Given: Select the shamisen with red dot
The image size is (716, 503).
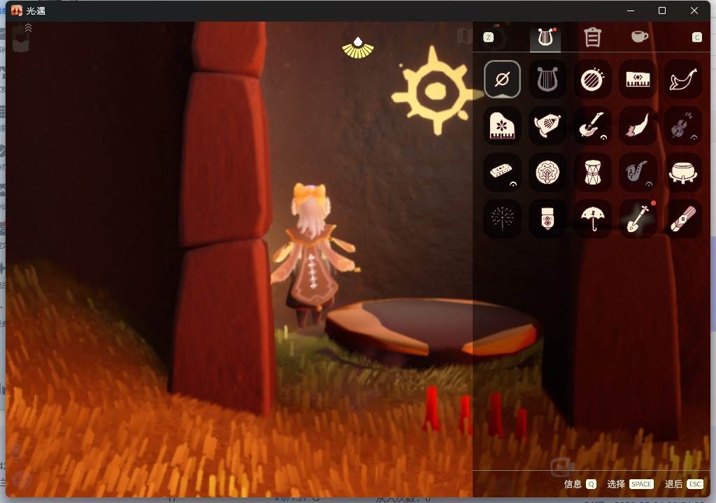Looking at the screenshot, I should point(638,218).
